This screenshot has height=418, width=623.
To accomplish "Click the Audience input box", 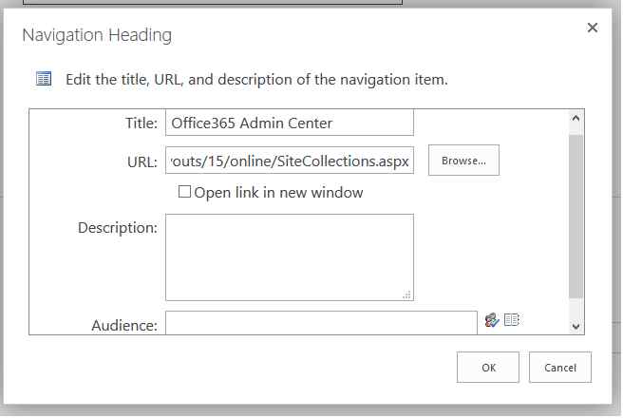I will point(321,323).
